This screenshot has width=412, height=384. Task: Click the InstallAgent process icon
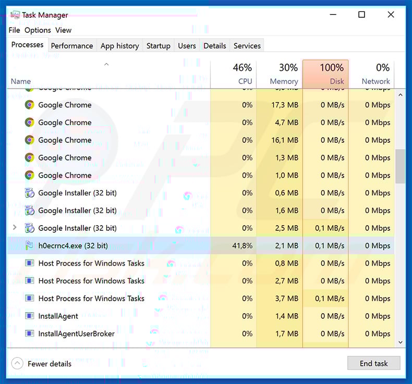[x=29, y=316]
